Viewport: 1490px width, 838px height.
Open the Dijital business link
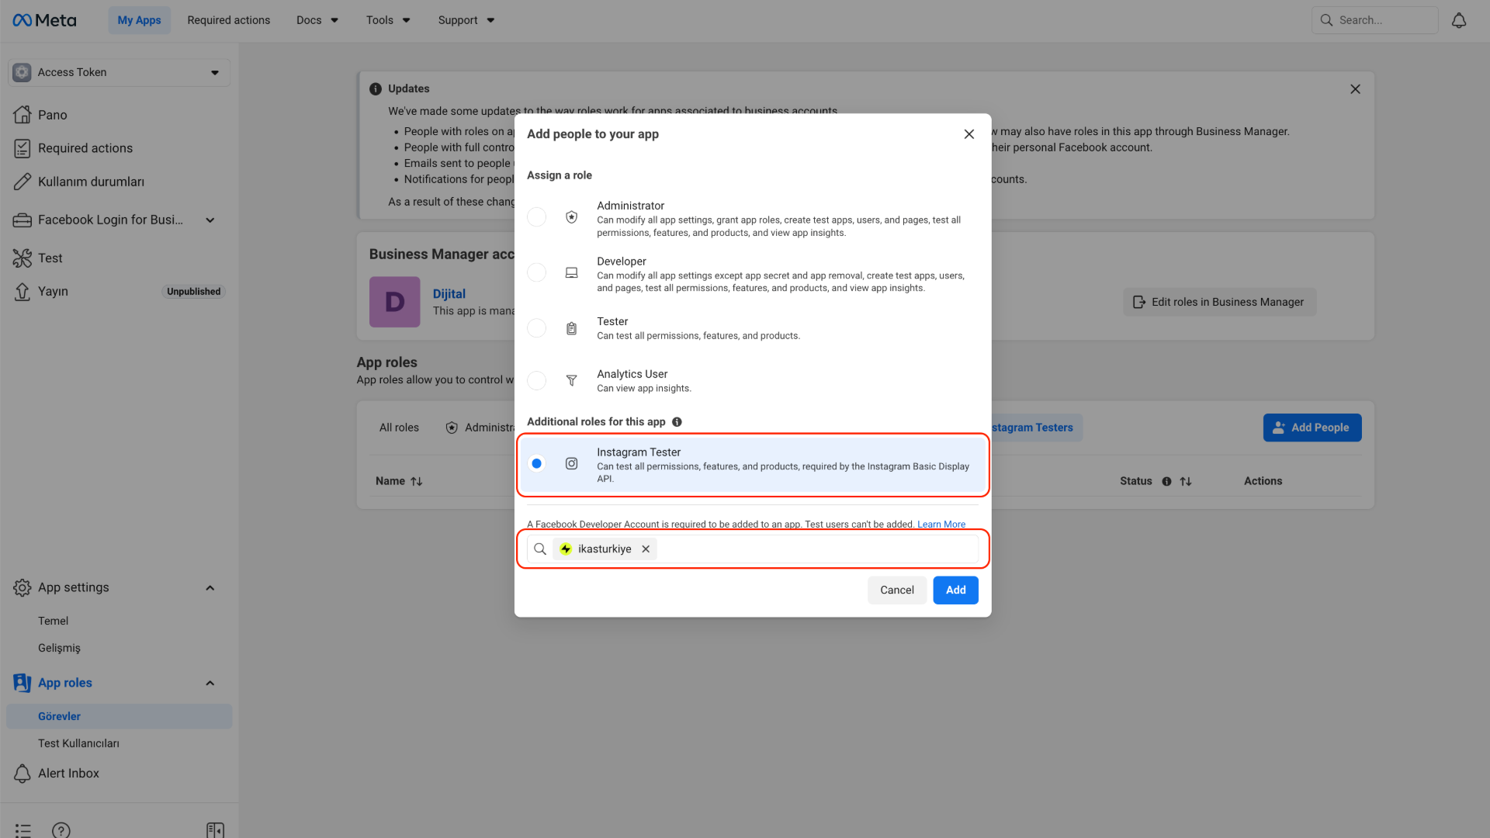point(449,294)
